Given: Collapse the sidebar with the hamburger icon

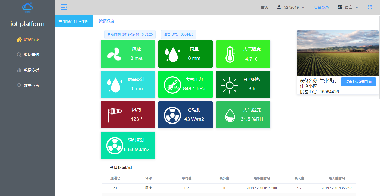Looking at the screenshot, I should coord(64,7).
